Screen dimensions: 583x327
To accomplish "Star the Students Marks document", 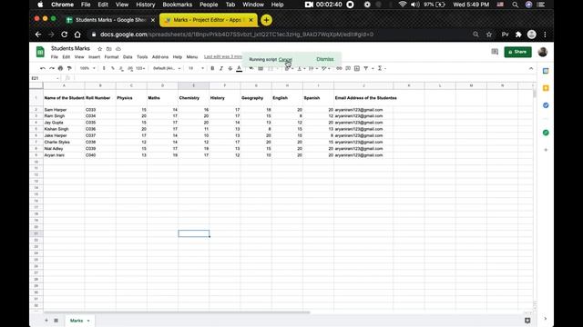I will pos(99,49).
